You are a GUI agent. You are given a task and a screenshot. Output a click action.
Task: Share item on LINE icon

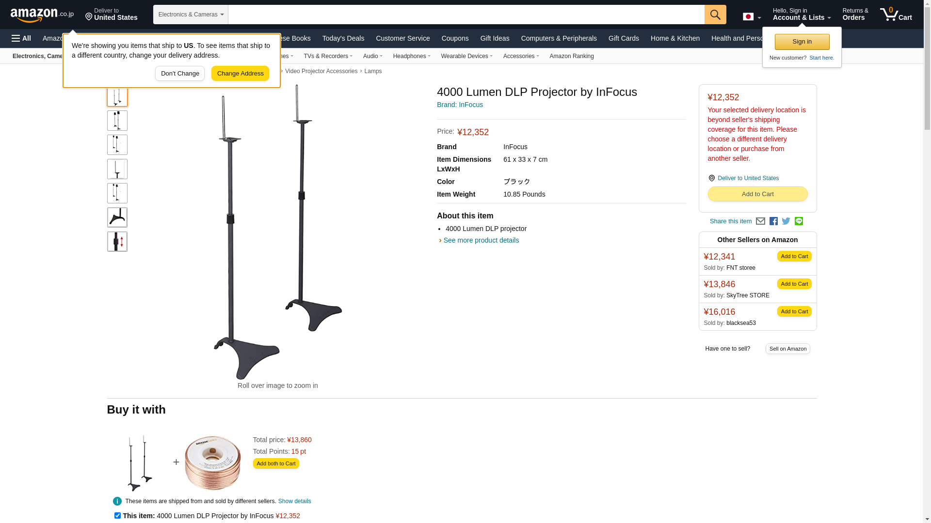click(x=799, y=221)
